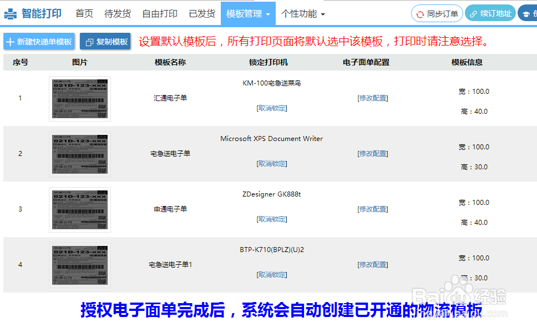Click printer name ZDesigner GK888t
This screenshot has height=332, width=537.
[x=272, y=194]
